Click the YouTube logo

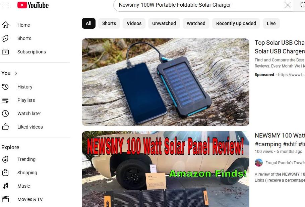[33, 5]
